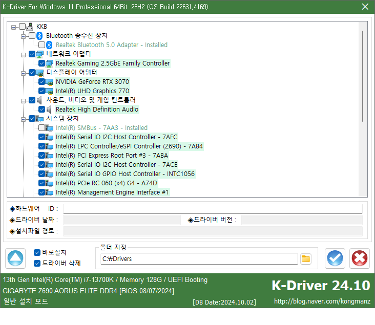Click the LPC Controller 7A84 device icon

49,146
